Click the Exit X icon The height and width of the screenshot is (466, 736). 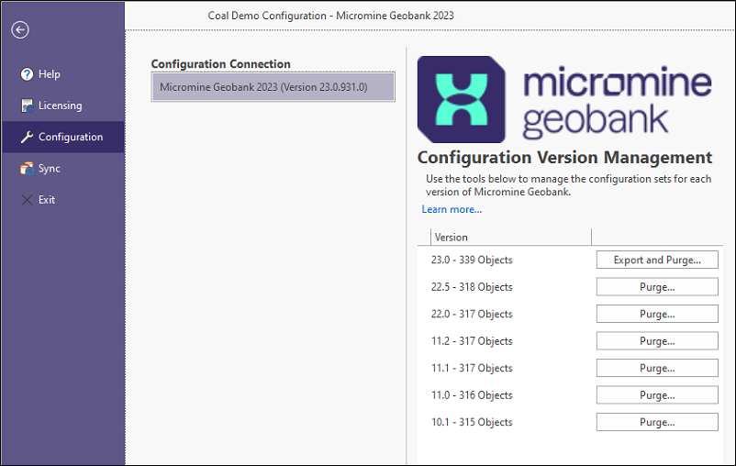pyautogui.click(x=27, y=200)
